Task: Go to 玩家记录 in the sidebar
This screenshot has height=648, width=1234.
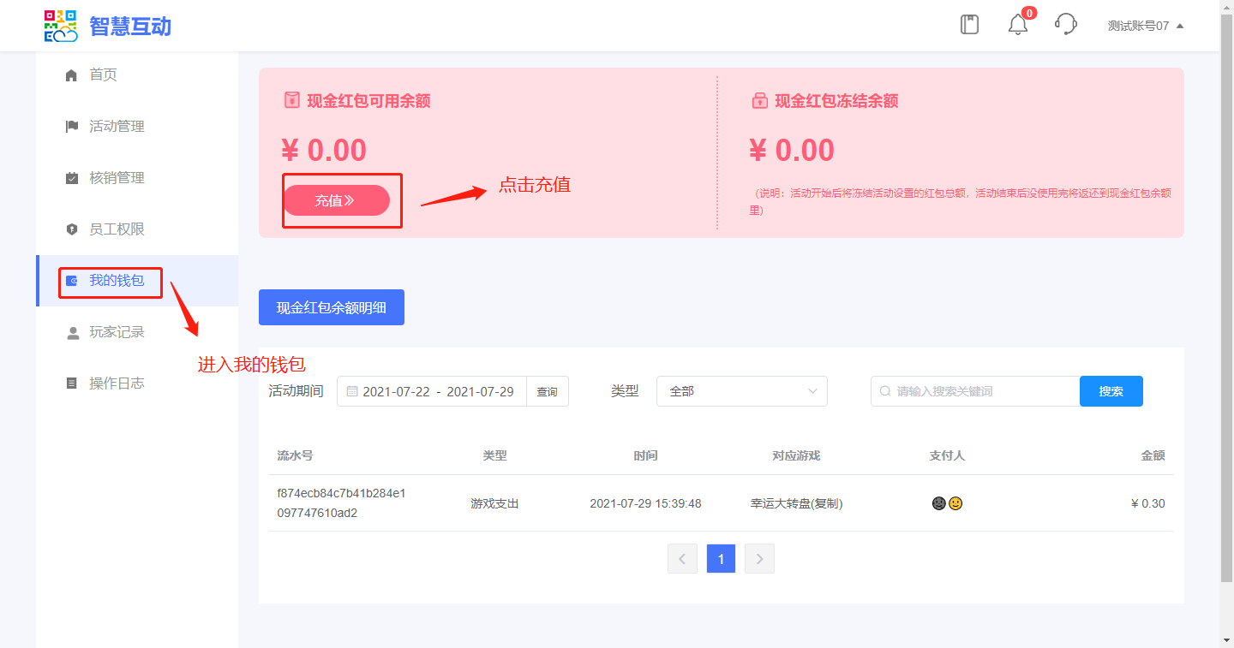Action: pyautogui.click(x=117, y=332)
